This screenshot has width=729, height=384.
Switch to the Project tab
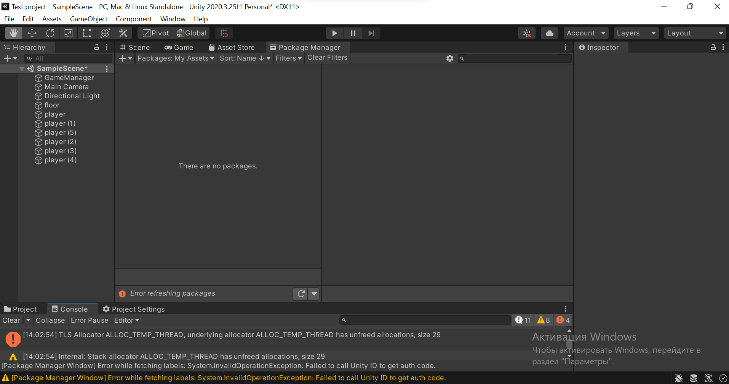pos(21,309)
